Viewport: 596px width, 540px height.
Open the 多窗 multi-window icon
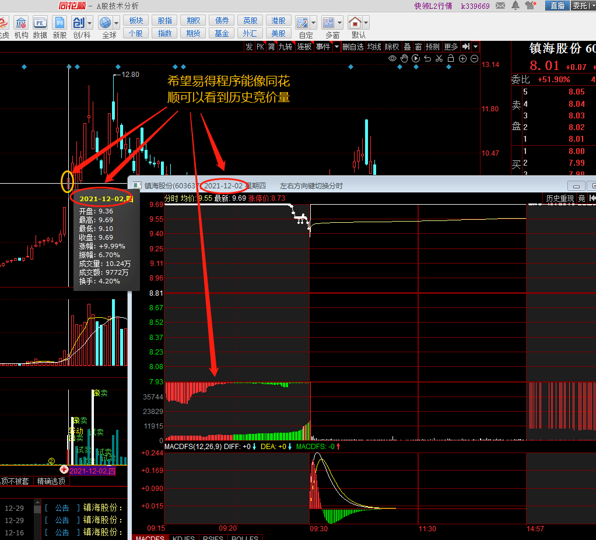coord(328,23)
